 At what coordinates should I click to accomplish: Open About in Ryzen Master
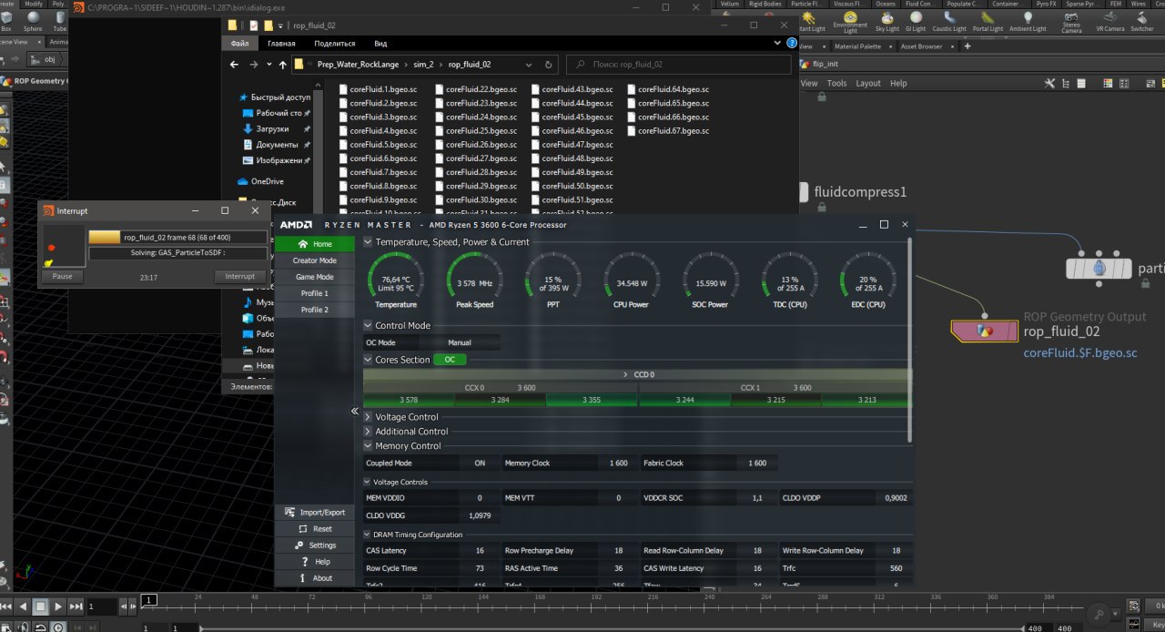coord(316,578)
